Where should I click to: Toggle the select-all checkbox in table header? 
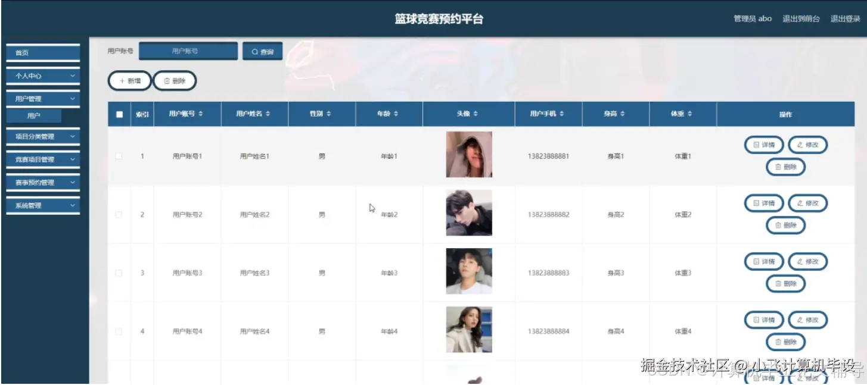tap(119, 114)
